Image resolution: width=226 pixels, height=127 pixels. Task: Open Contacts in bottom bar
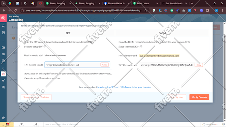(36, 125)
